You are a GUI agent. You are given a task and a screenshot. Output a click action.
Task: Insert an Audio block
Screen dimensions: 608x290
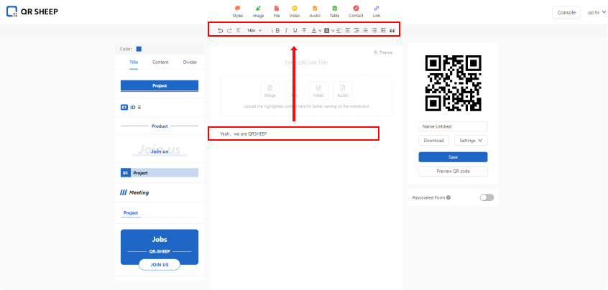(315, 11)
